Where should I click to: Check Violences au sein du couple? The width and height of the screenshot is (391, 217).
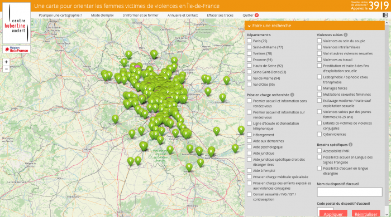(320, 41)
